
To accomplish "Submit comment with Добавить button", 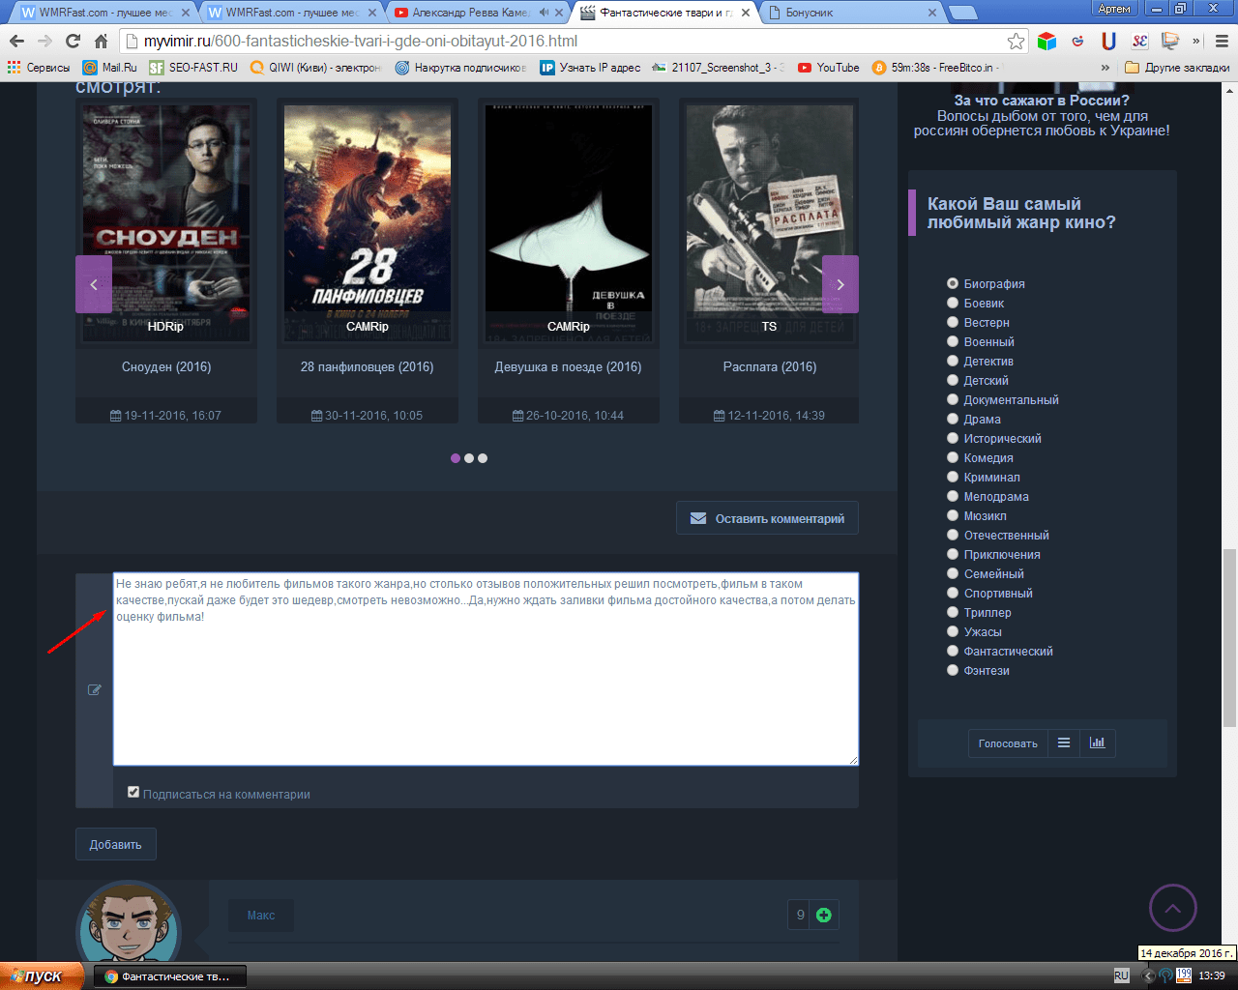I will pyautogui.click(x=116, y=844).
